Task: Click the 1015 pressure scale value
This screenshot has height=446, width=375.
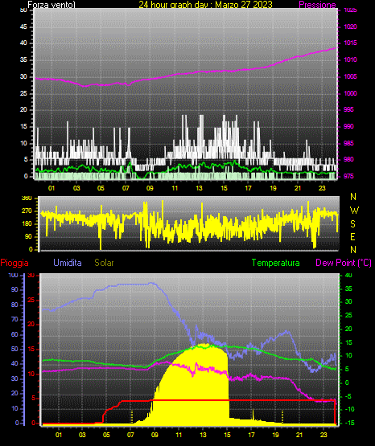Action: 350,43
